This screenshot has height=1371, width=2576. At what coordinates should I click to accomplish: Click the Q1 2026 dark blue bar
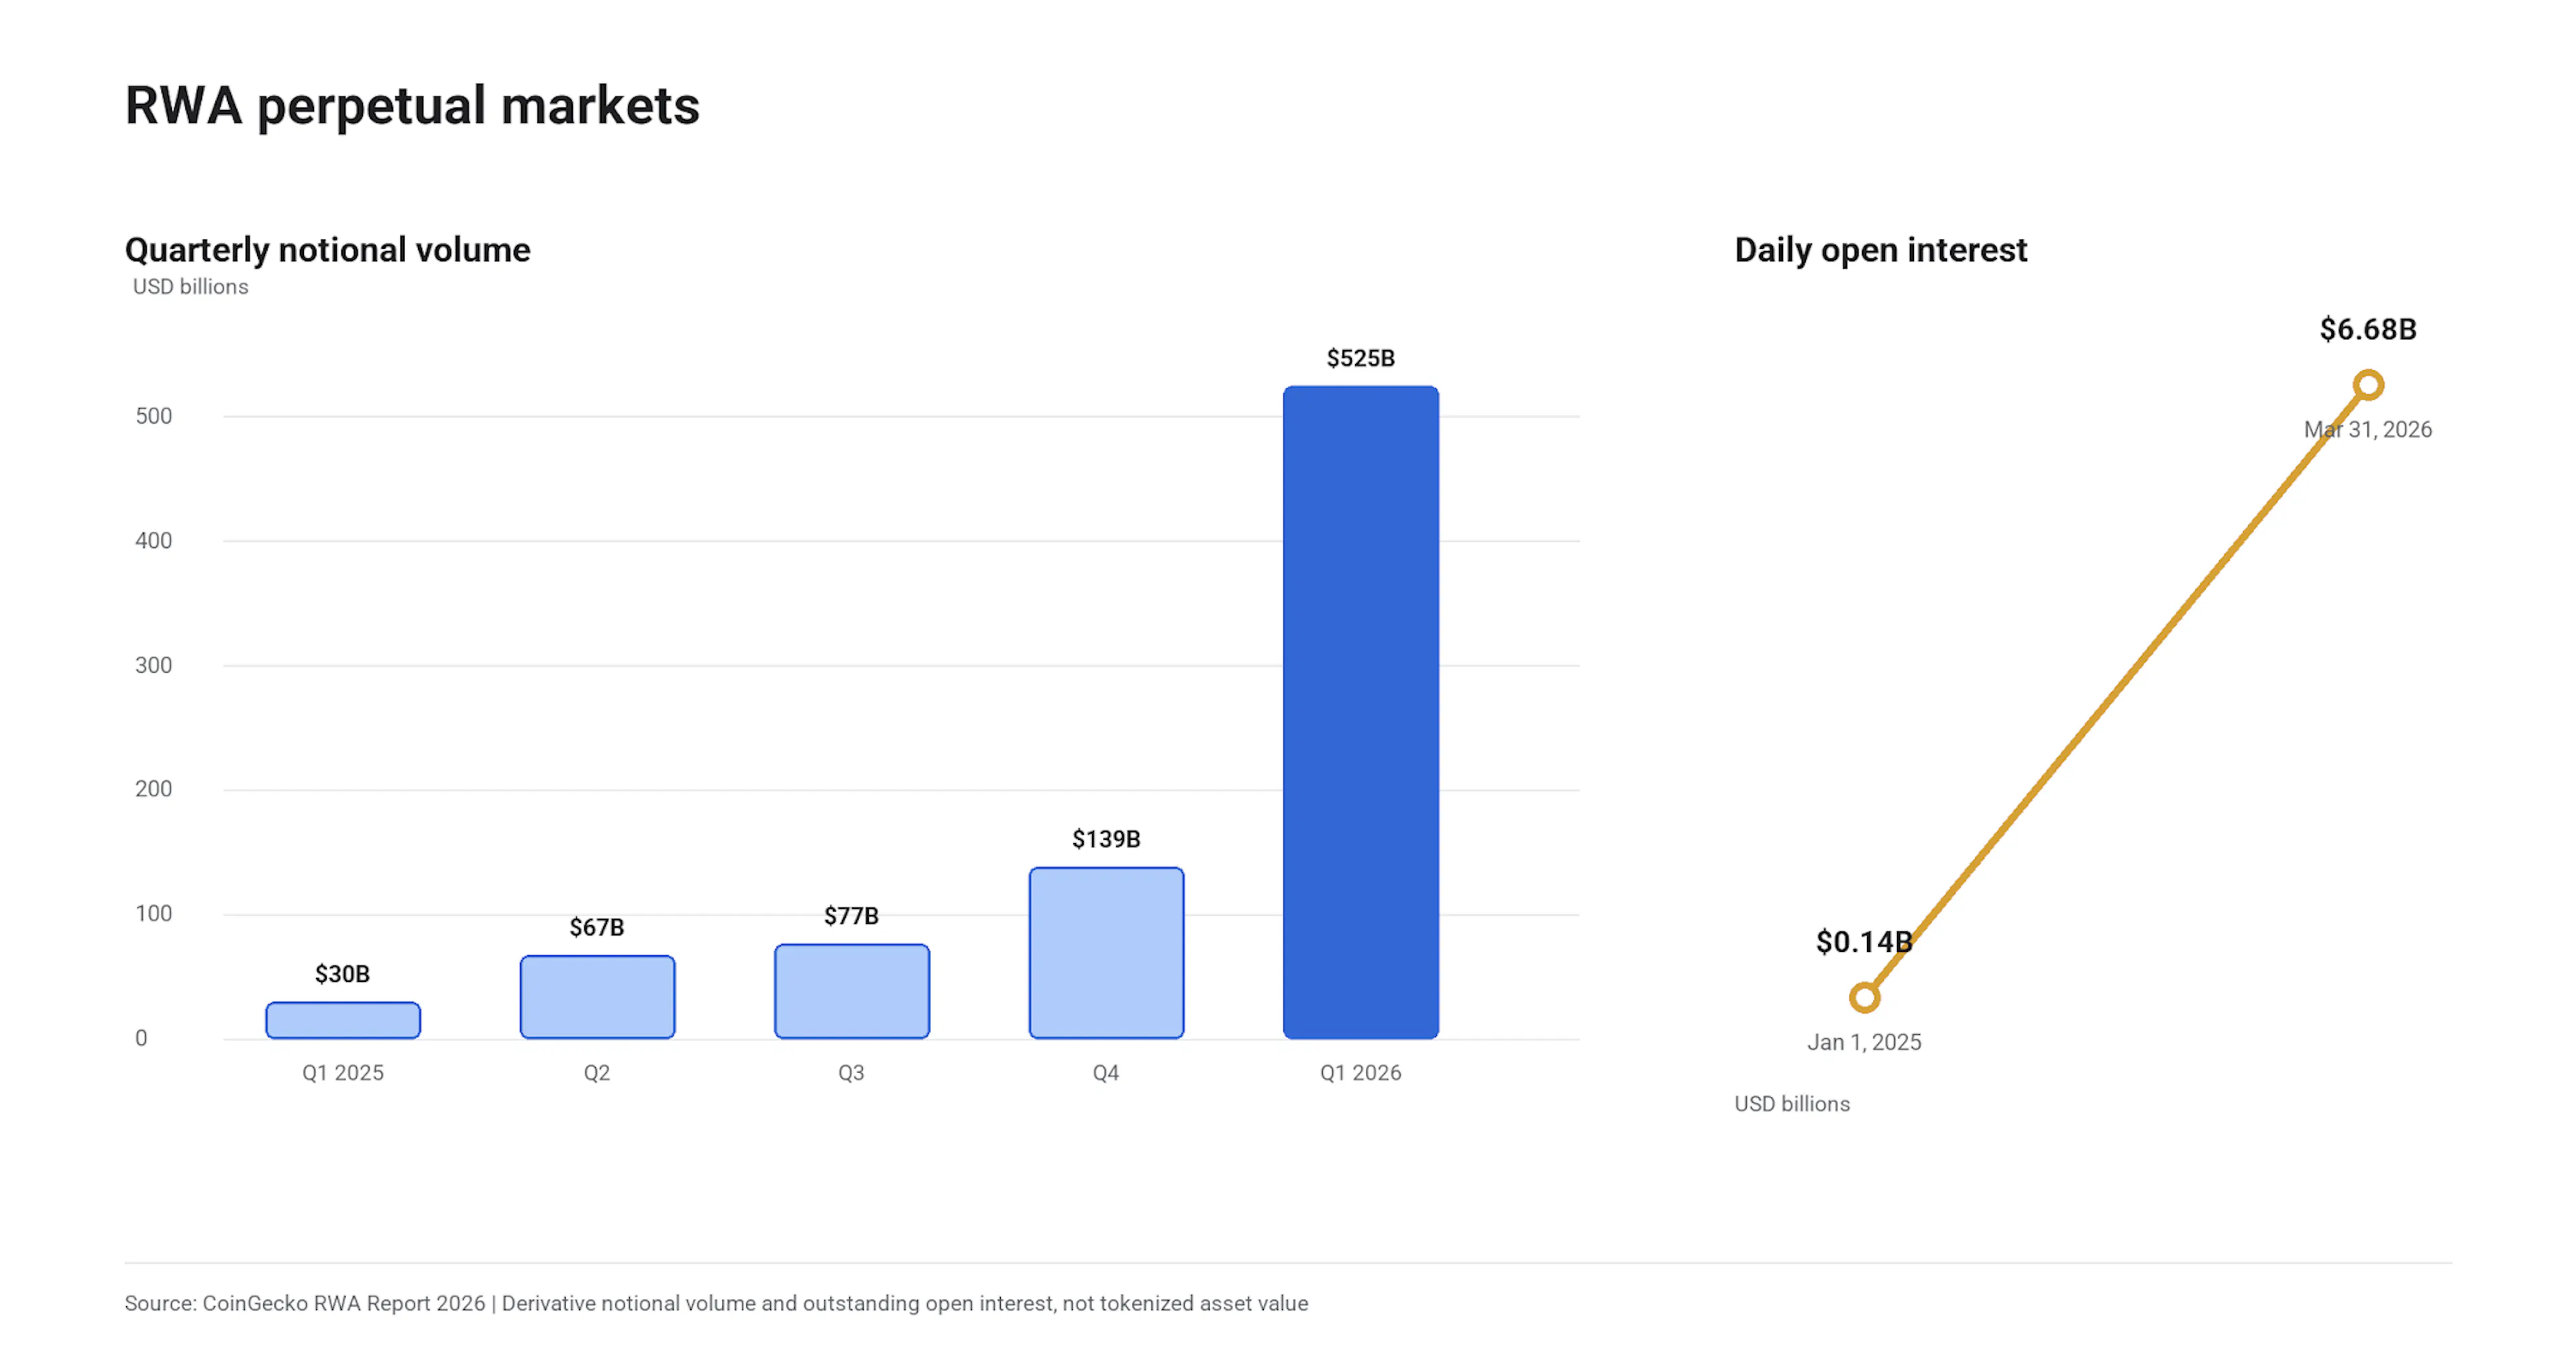click(1361, 712)
